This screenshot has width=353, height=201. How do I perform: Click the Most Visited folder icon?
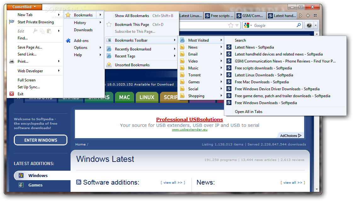(182, 40)
